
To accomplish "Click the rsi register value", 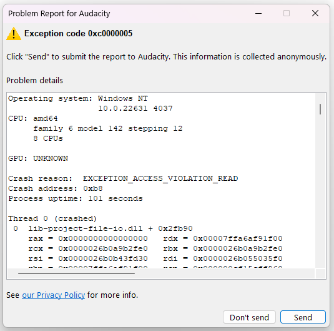I will [103, 258].
